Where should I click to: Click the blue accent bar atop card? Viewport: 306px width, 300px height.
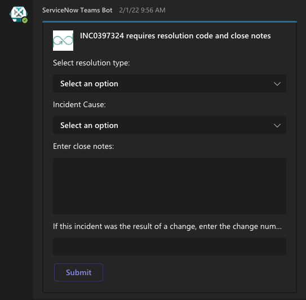pyautogui.click(x=170, y=21)
